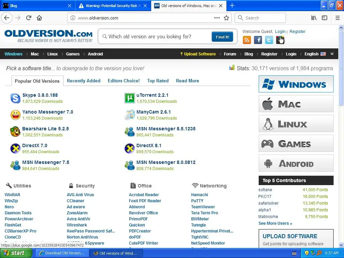Click the DirectX 8.1 icon
This screenshot has width=344, height=258.
(x=129, y=148)
